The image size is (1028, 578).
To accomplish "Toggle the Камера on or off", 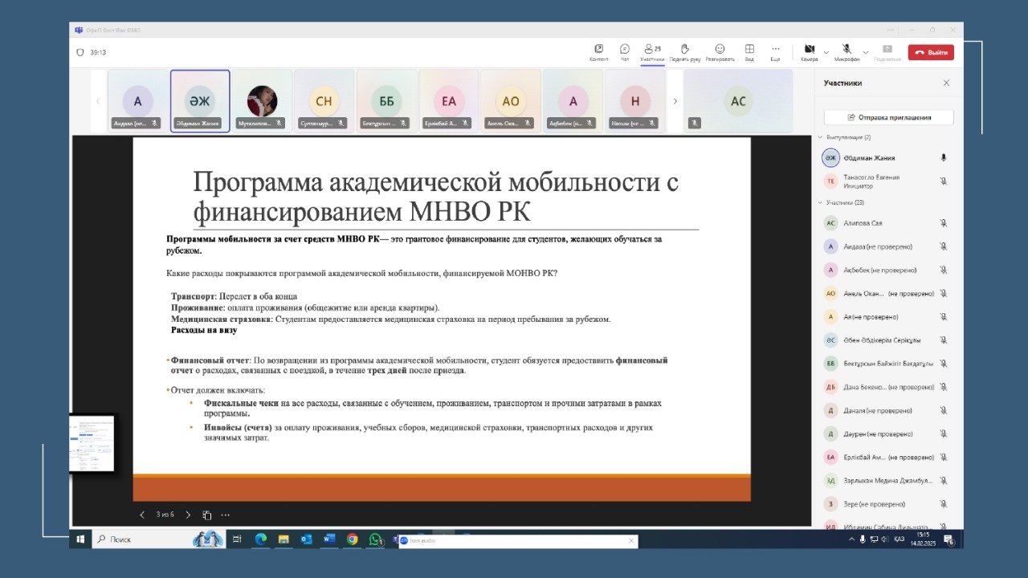I will pyautogui.click(x=810, y=52).
